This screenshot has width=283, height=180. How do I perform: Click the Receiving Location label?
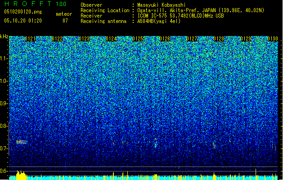tap(105, 10)
